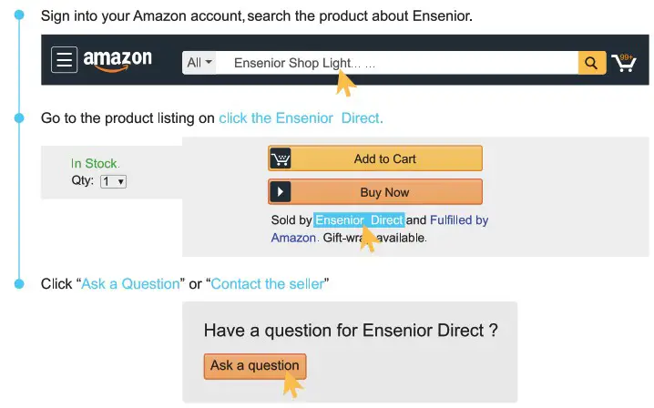Screen dimensions: 654x408
Task: Click the "Contact the seller" text link
Action: (x=267, y=284)
